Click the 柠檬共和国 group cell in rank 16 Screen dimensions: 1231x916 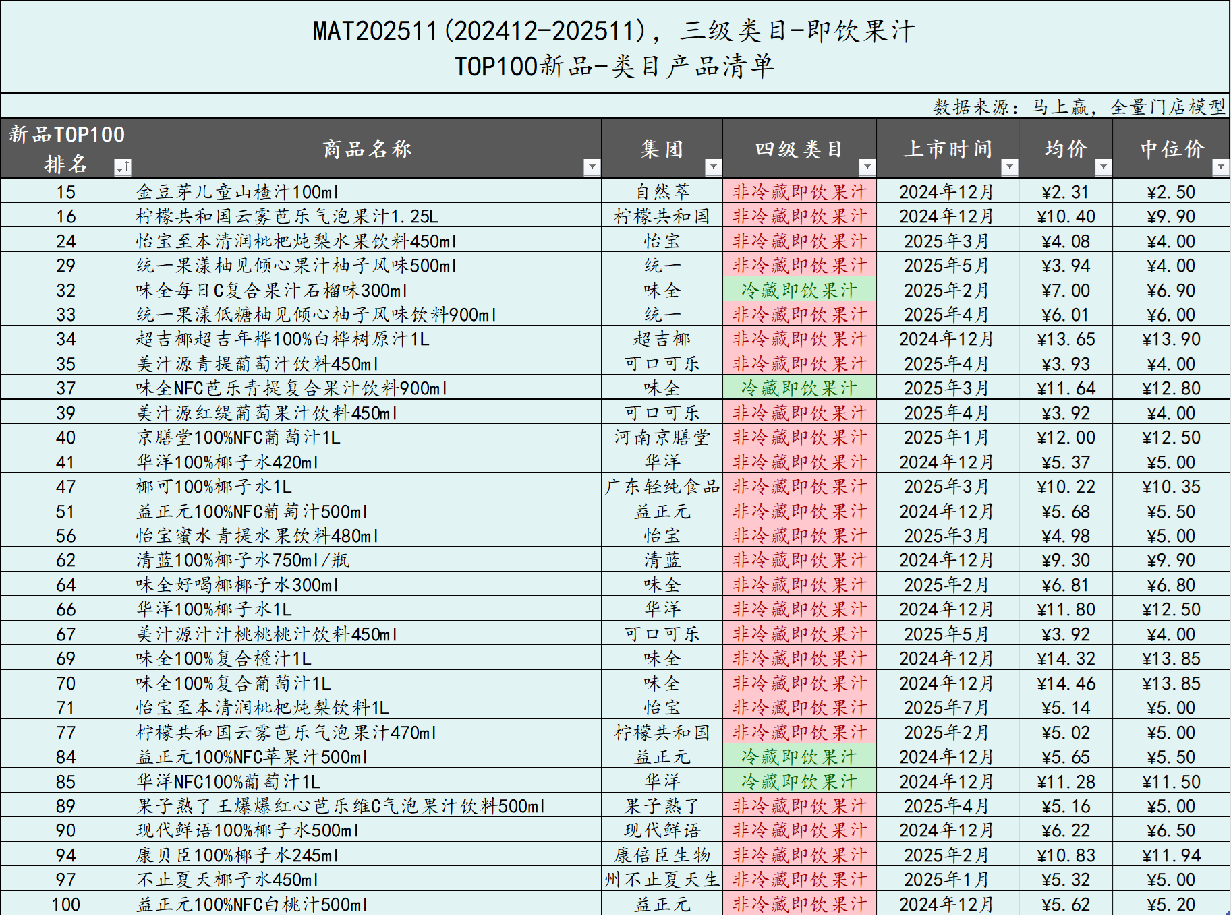662,216
